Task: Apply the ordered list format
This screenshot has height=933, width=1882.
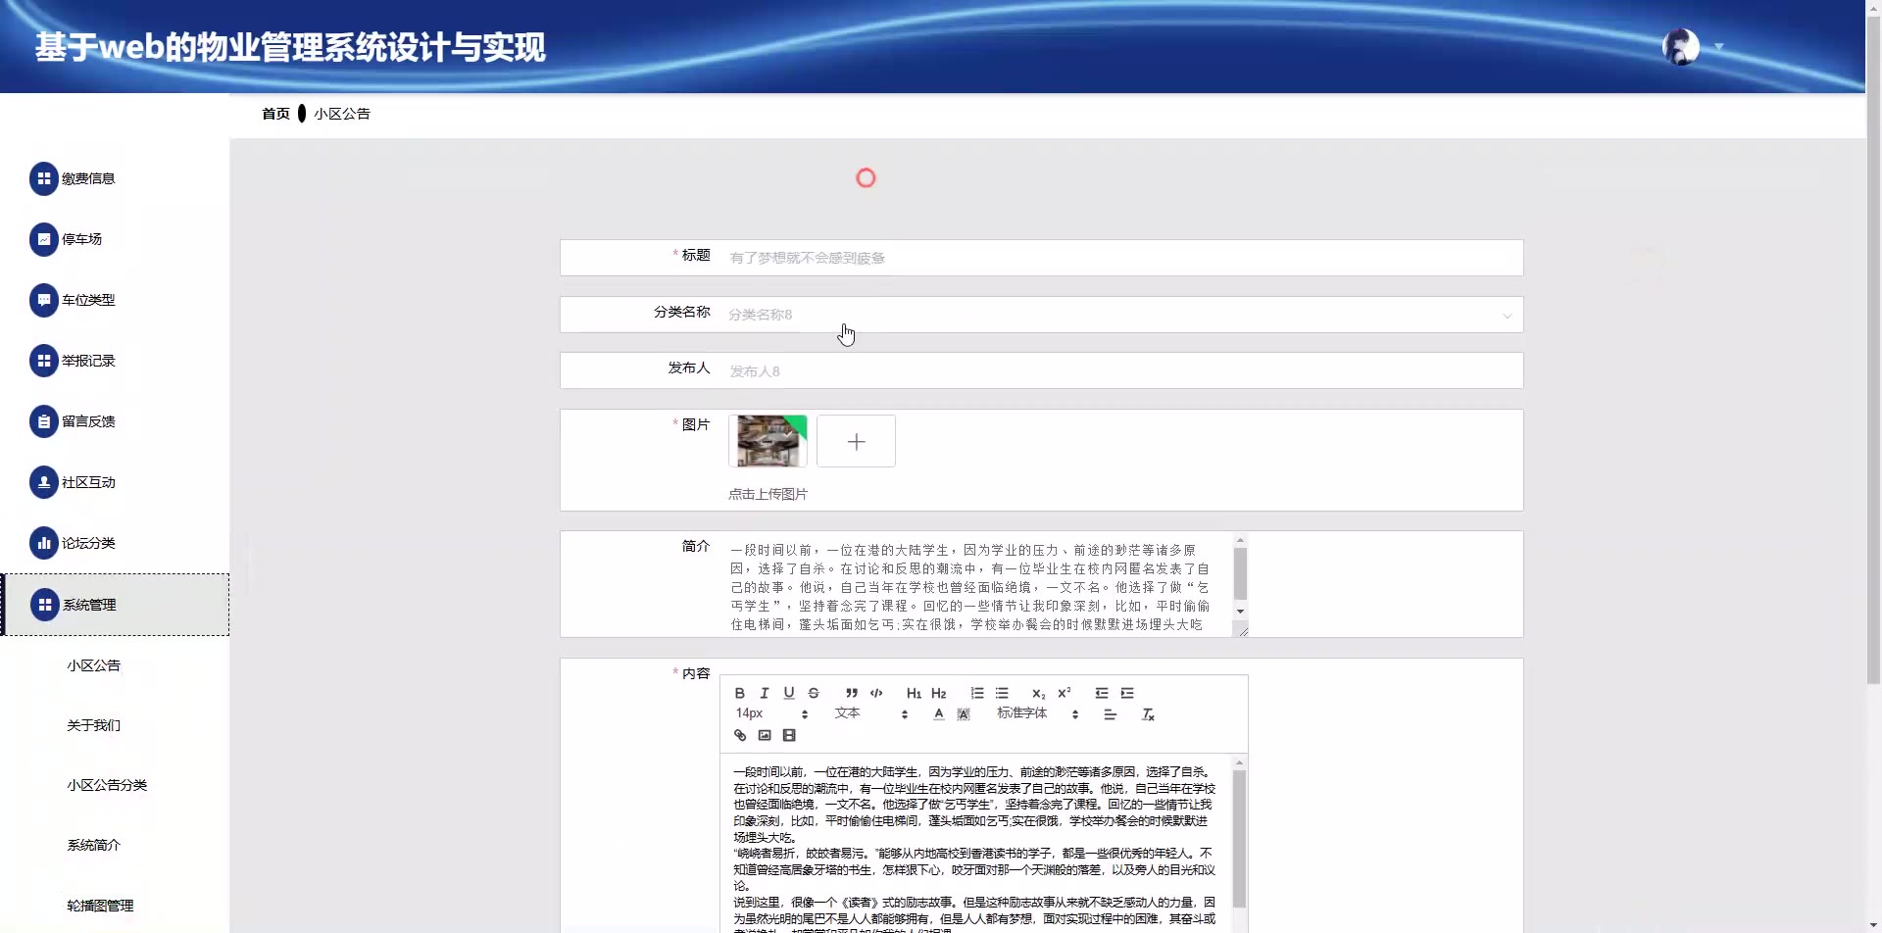Action: (977, 693)
